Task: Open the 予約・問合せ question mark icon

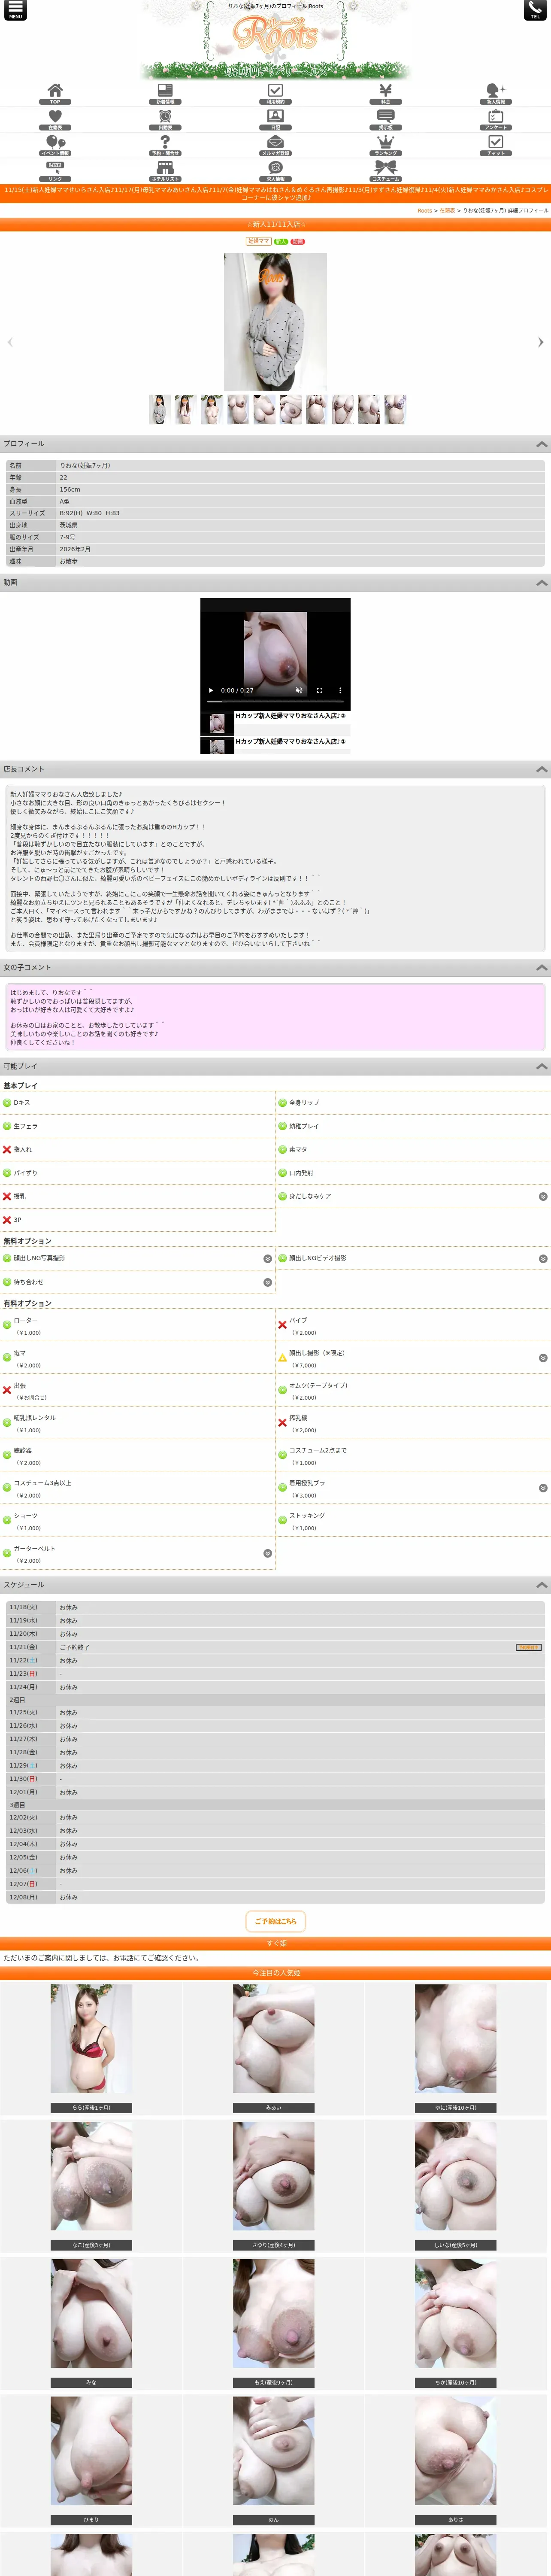Action: pyautogui.click(x=165, y=146)
